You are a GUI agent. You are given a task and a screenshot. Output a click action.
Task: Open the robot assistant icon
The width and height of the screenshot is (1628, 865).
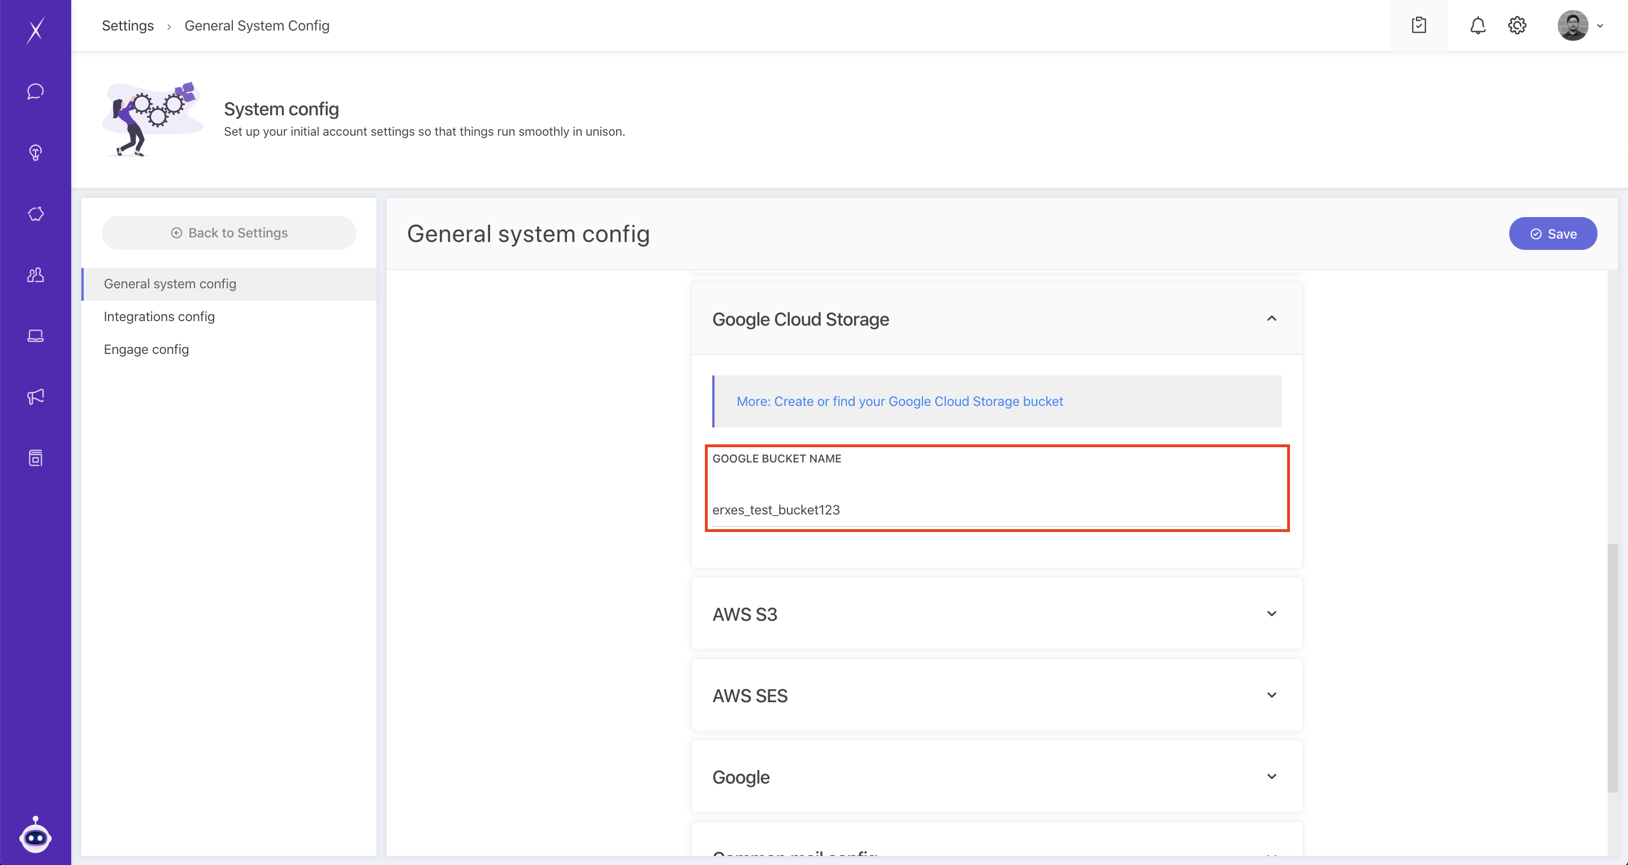(36, 836)
